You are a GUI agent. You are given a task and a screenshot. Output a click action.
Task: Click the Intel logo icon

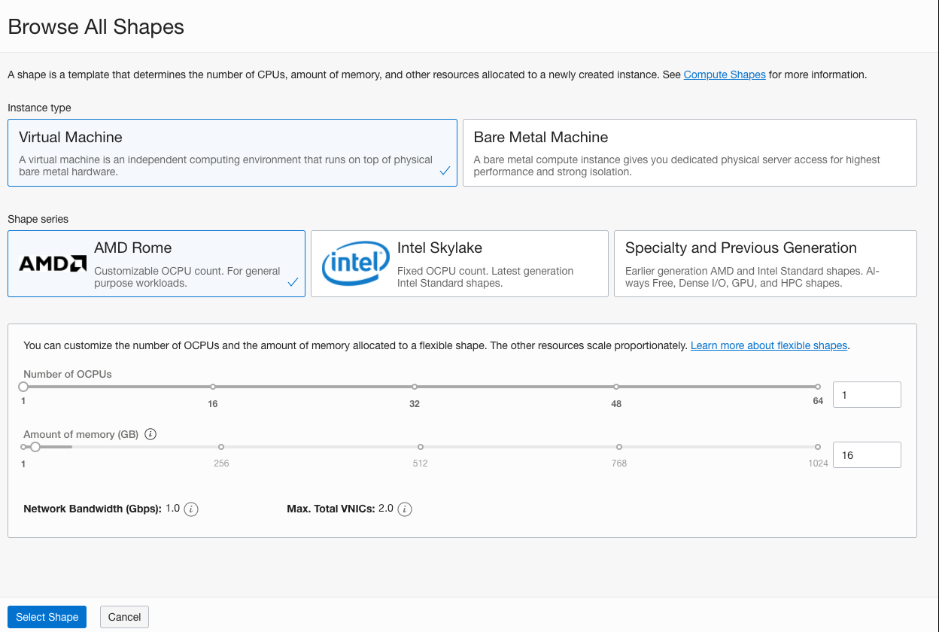click(354, 263)
